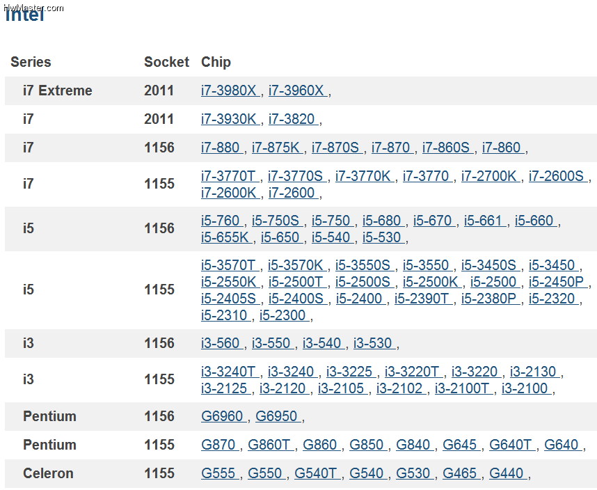Click the i3-2100T link

(464, 388)
